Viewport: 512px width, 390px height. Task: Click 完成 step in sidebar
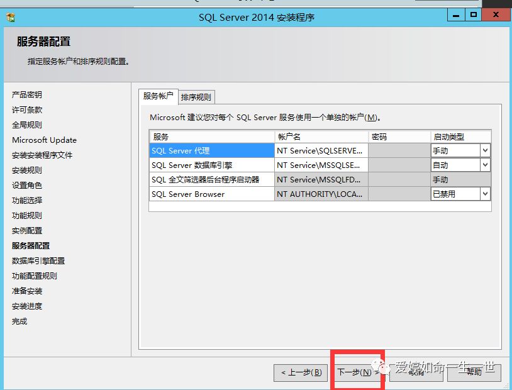point(19,321)
